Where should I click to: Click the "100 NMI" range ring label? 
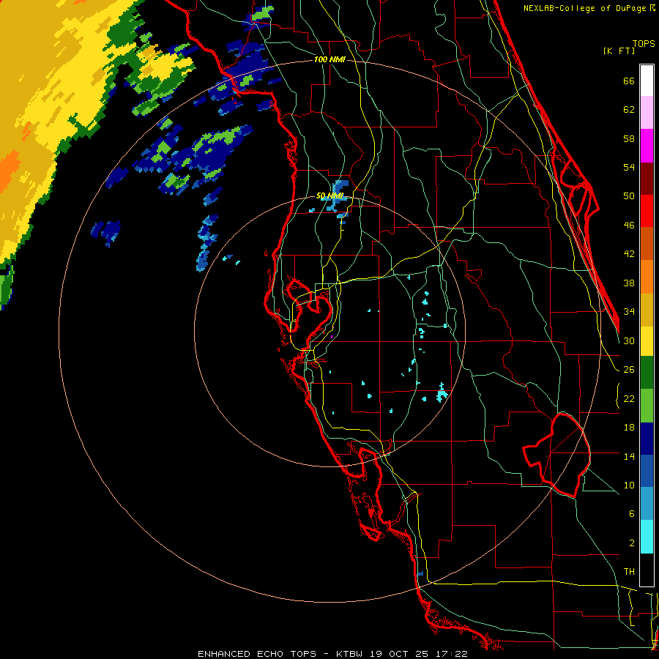point(329,60)
